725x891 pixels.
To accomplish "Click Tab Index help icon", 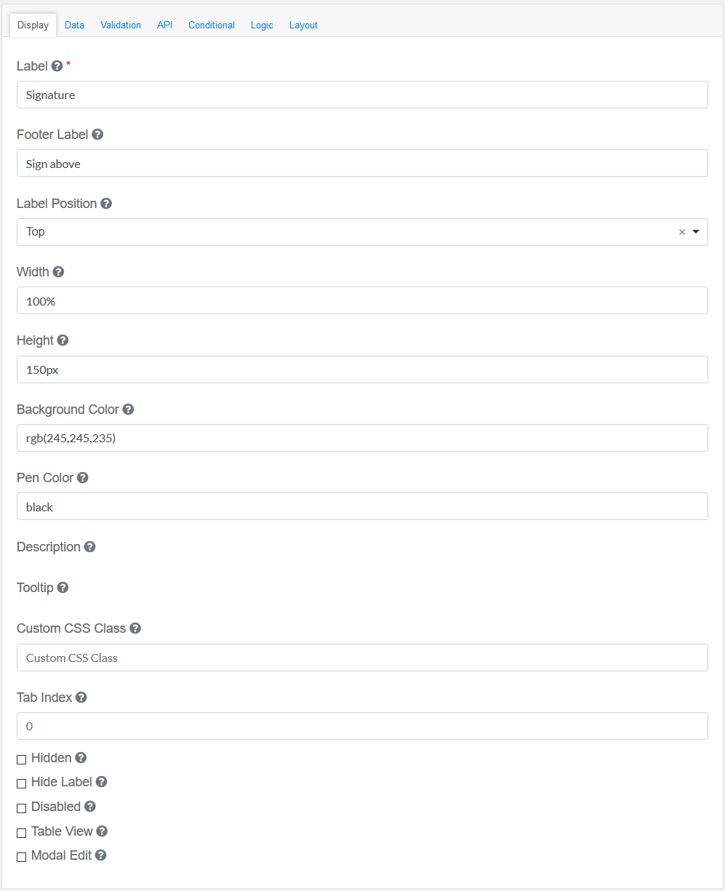I will 81,698.
